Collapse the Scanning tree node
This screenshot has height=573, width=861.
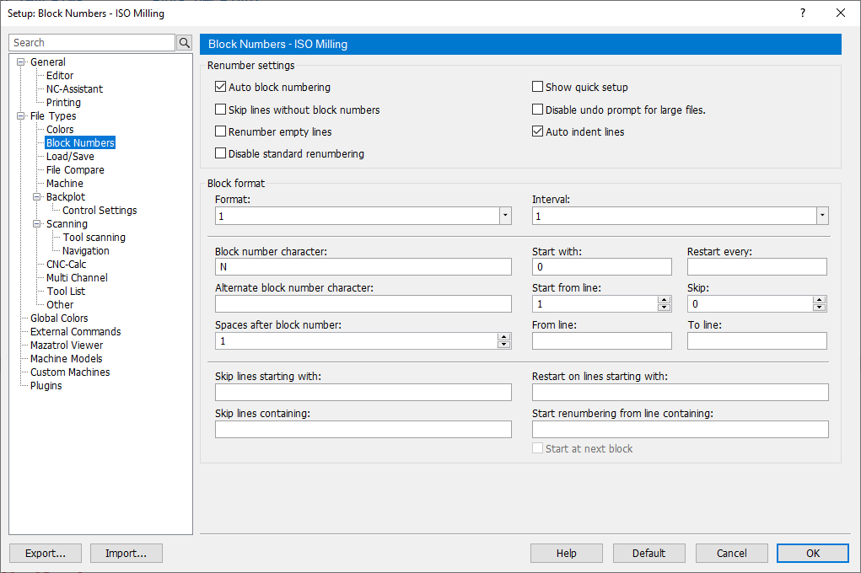point(37,224)
